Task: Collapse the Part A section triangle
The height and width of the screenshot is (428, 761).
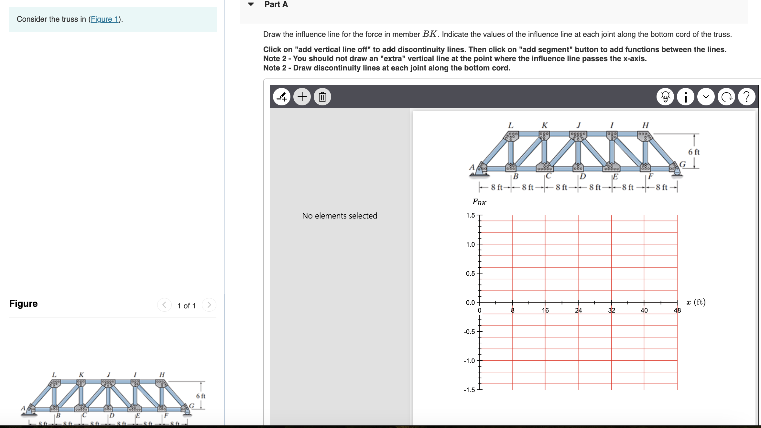Action: click(x=251, y=4)
